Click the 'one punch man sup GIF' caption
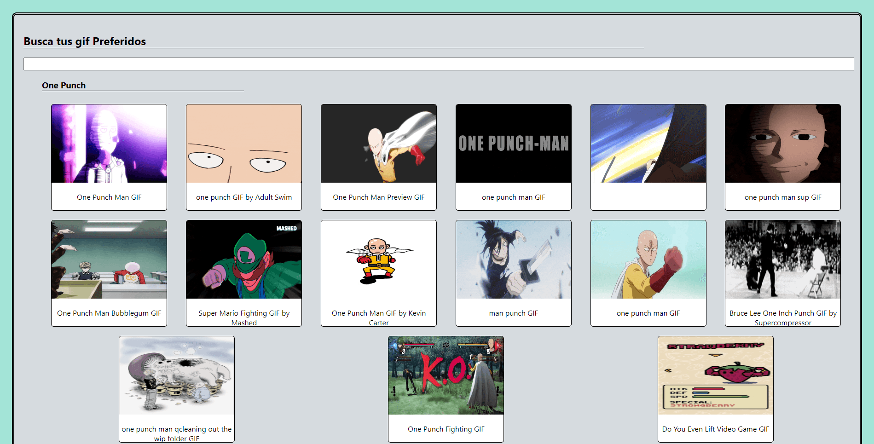 point(783,197)
